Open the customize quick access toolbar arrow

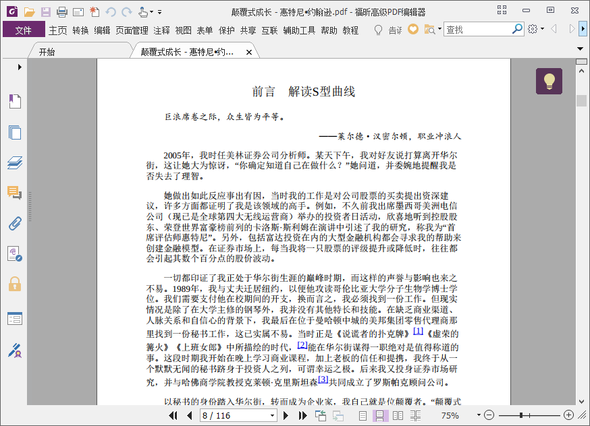pos(159,12)
